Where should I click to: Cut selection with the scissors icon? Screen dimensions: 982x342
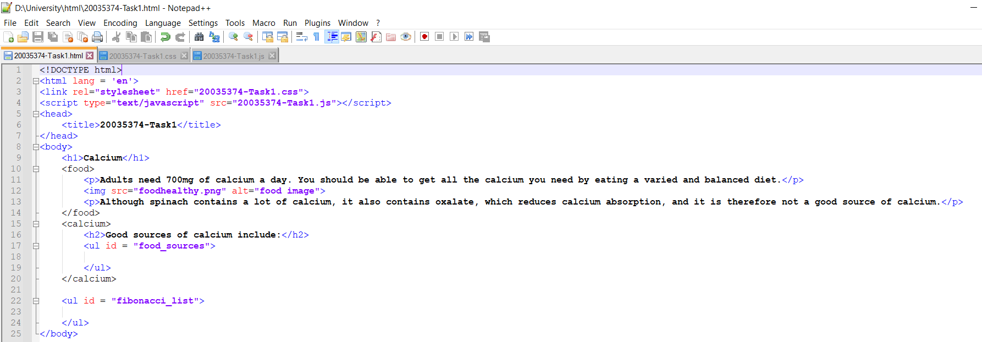(116, 37)
